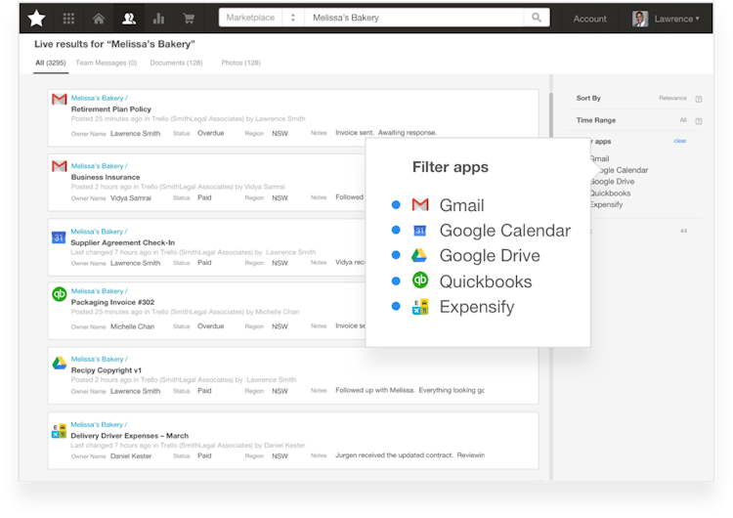Open the shopping cart icon
The image size is (733, 518).
189,19
